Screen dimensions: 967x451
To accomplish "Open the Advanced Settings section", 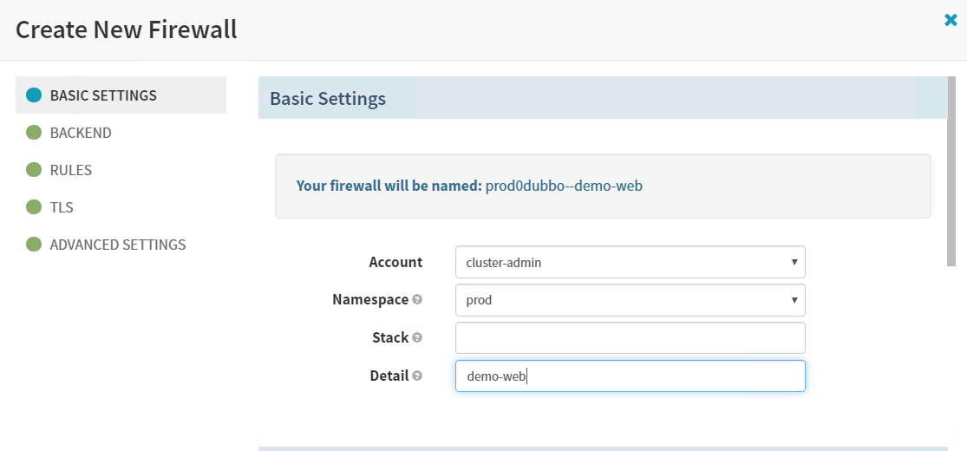I will (x=118, y=245).
